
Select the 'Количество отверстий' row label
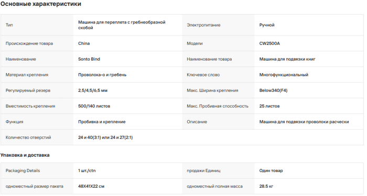(28, 137)
